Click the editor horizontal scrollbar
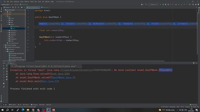Image resolution: width=200 pixels, height=112 pixels. (x=99, y=61)
